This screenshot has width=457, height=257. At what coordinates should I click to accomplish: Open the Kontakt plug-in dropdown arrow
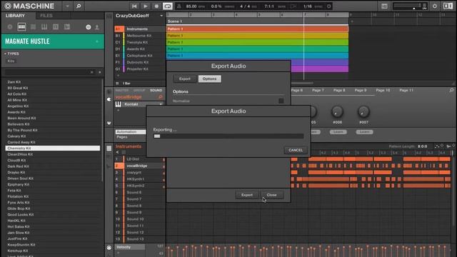point(161,104)
